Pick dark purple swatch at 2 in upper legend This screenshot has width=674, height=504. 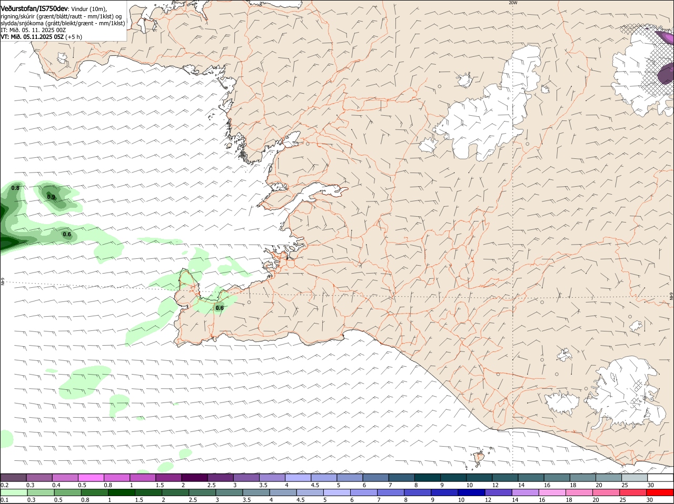click(194, 478)
